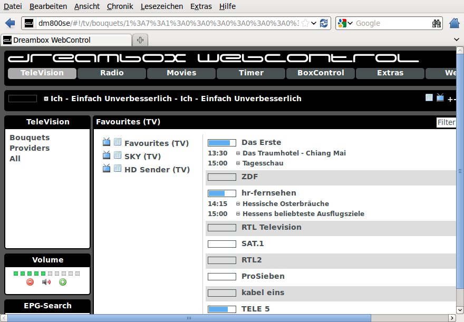Click the browser back arrow button

pyautogui.click(x=10, y=23)
